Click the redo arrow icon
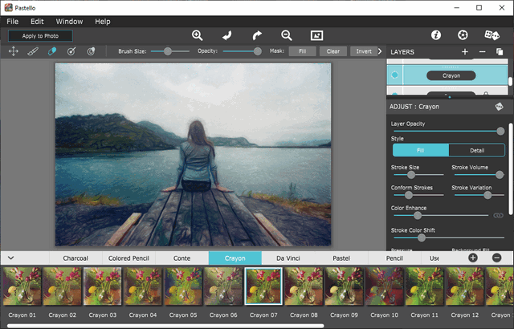 pos(257,35)
